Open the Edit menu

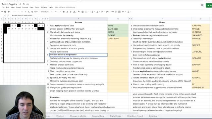pos(8,7)
